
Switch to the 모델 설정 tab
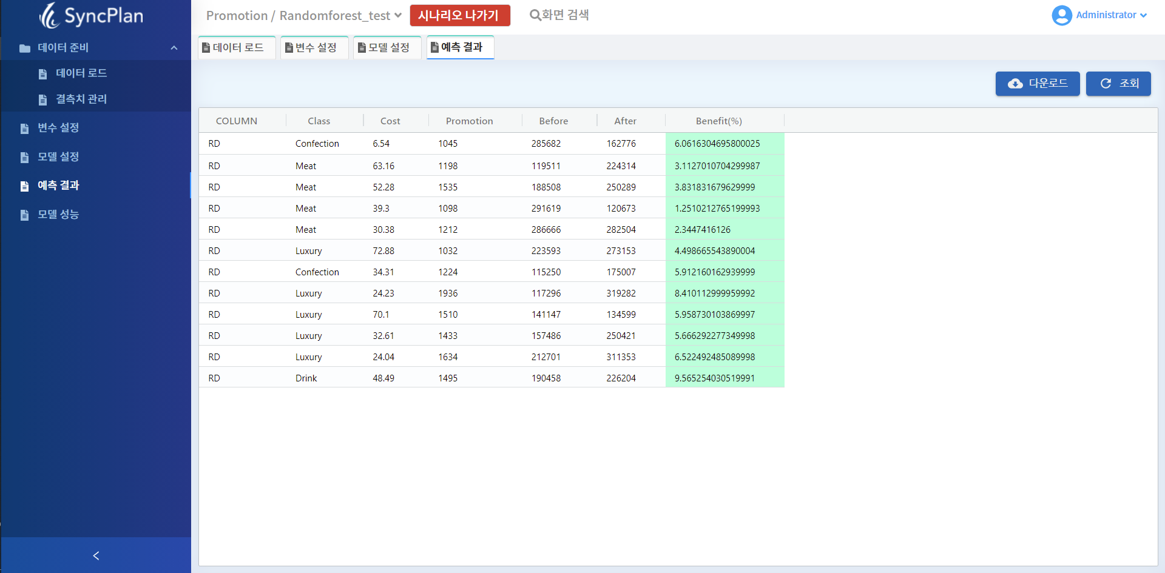pyautogui.click(x=387, y=47)
